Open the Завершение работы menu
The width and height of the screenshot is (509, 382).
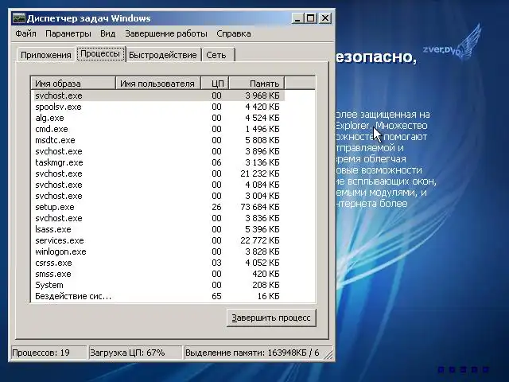pyautogui.click(x=166, y=33)
